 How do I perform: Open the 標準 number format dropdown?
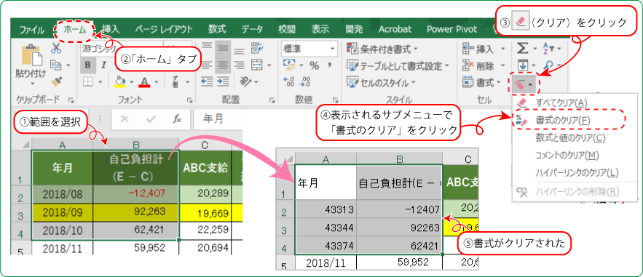point(333,49)
